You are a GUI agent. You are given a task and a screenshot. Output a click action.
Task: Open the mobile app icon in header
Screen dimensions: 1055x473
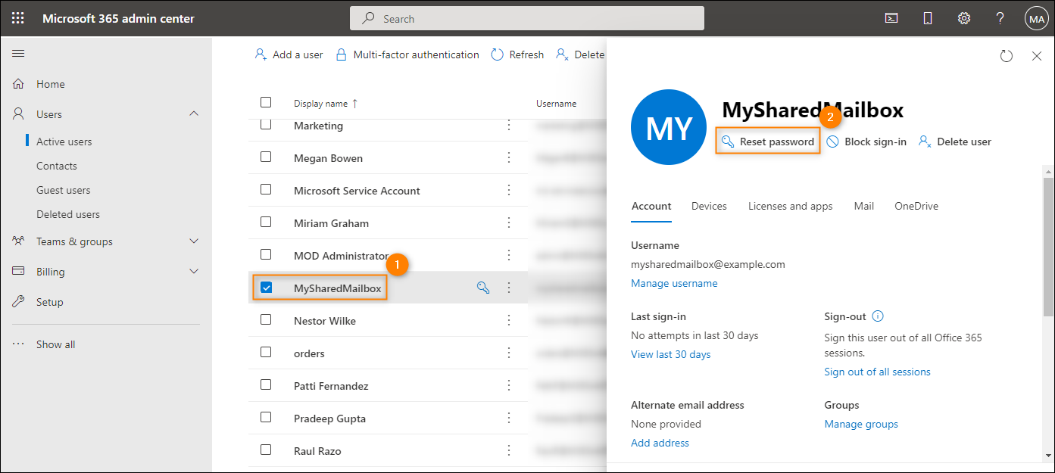tap(928, 18)
